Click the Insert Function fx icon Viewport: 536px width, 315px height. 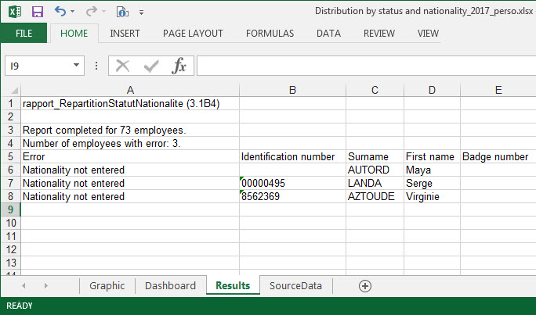click(x=179, y=66)
